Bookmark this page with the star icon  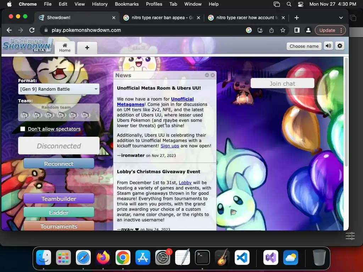283,30
